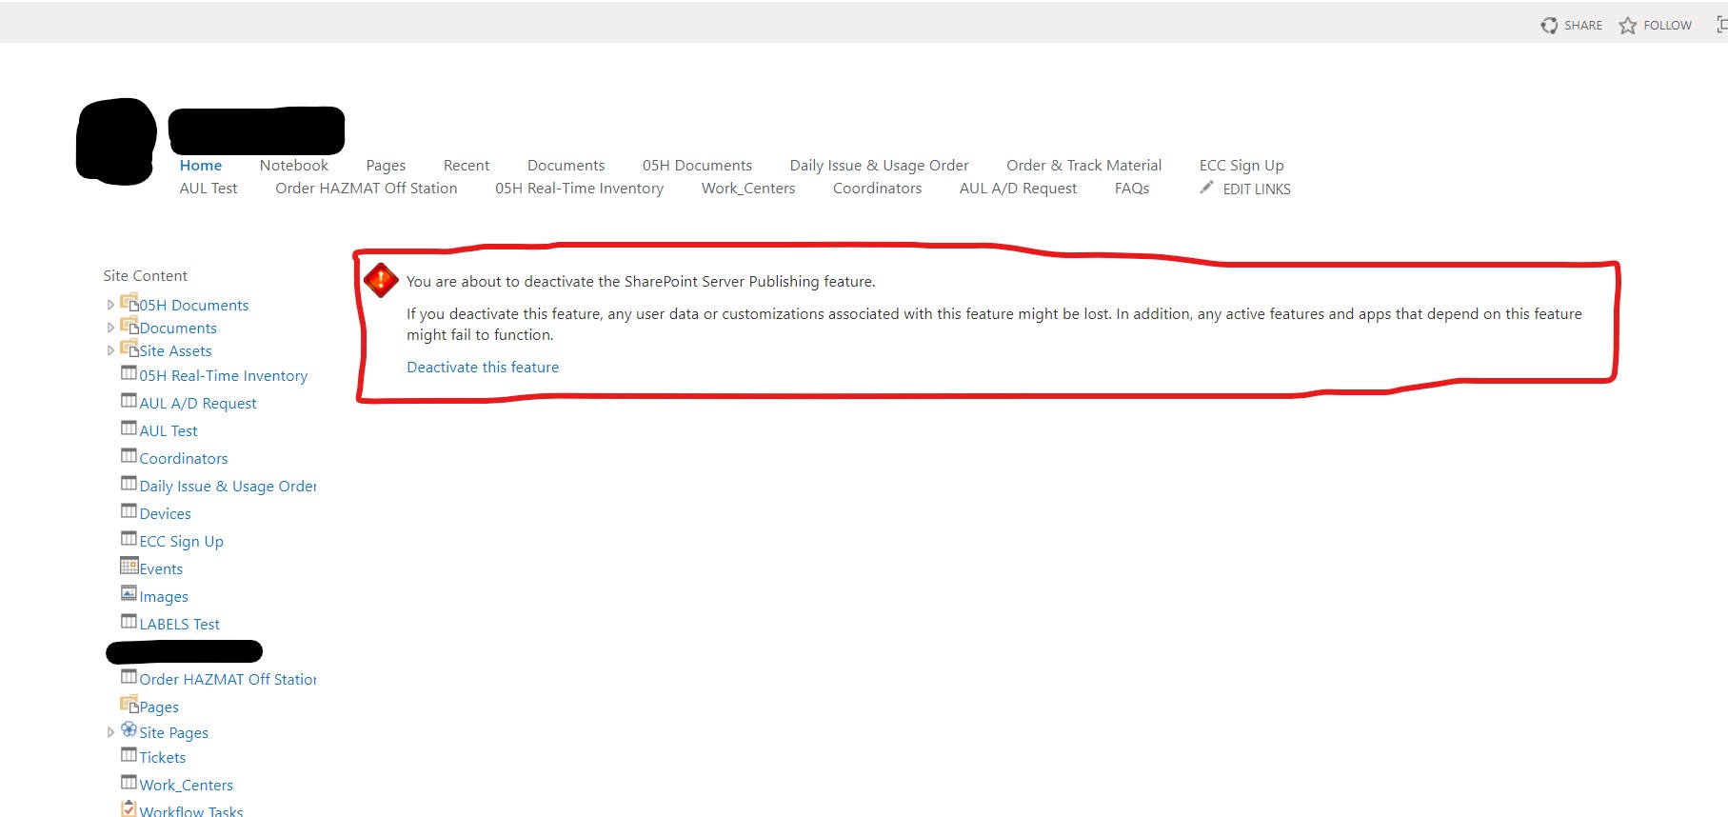Open the Tickets sidebar link

[163, 757]
